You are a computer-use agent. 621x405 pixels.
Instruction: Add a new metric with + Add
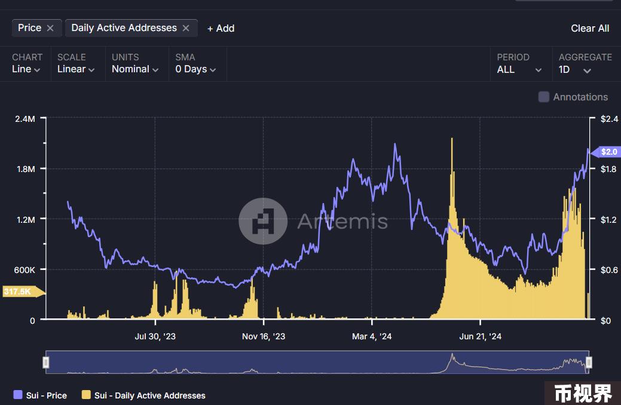pos(221,29)
